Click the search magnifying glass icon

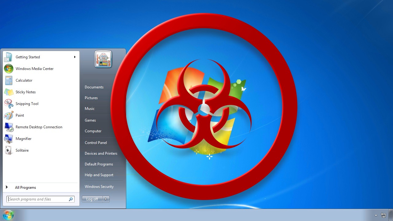click(71, 199)
